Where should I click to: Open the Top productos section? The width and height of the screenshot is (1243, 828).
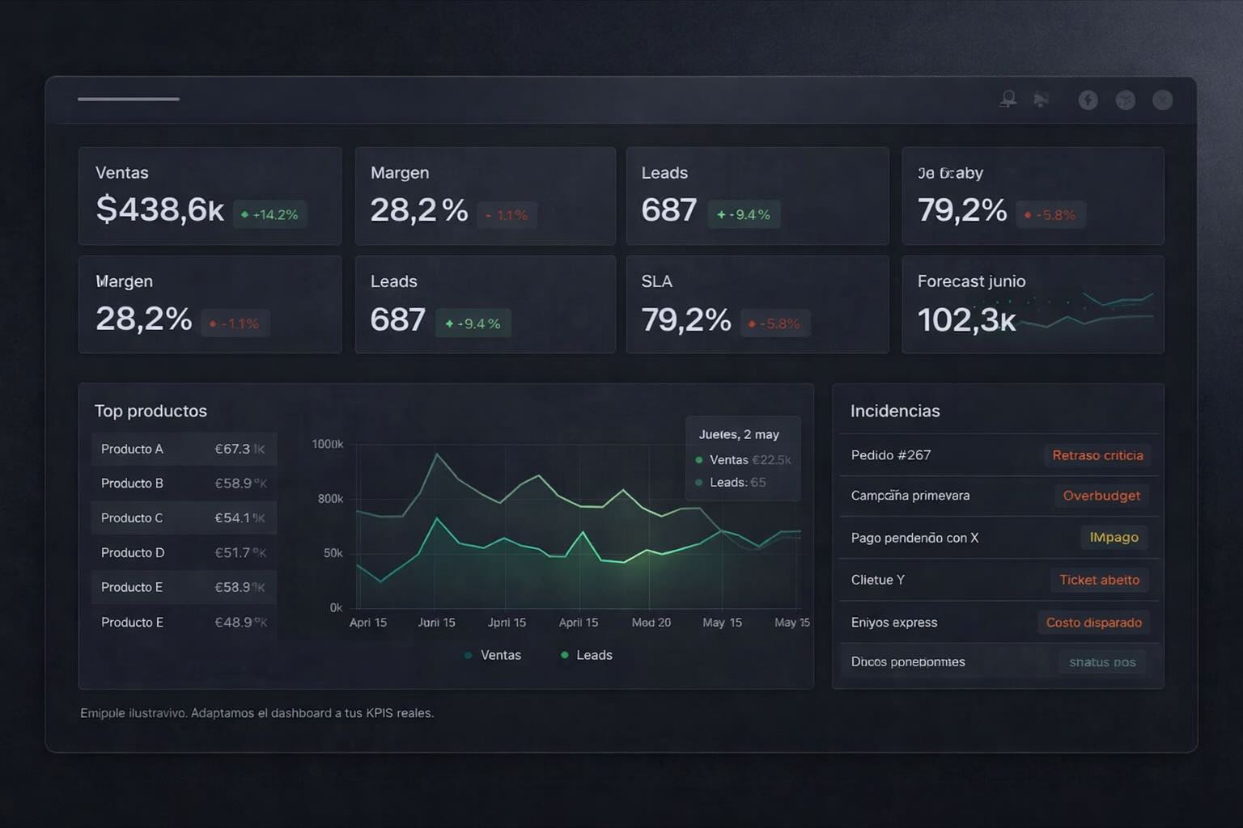pos(151,411)
